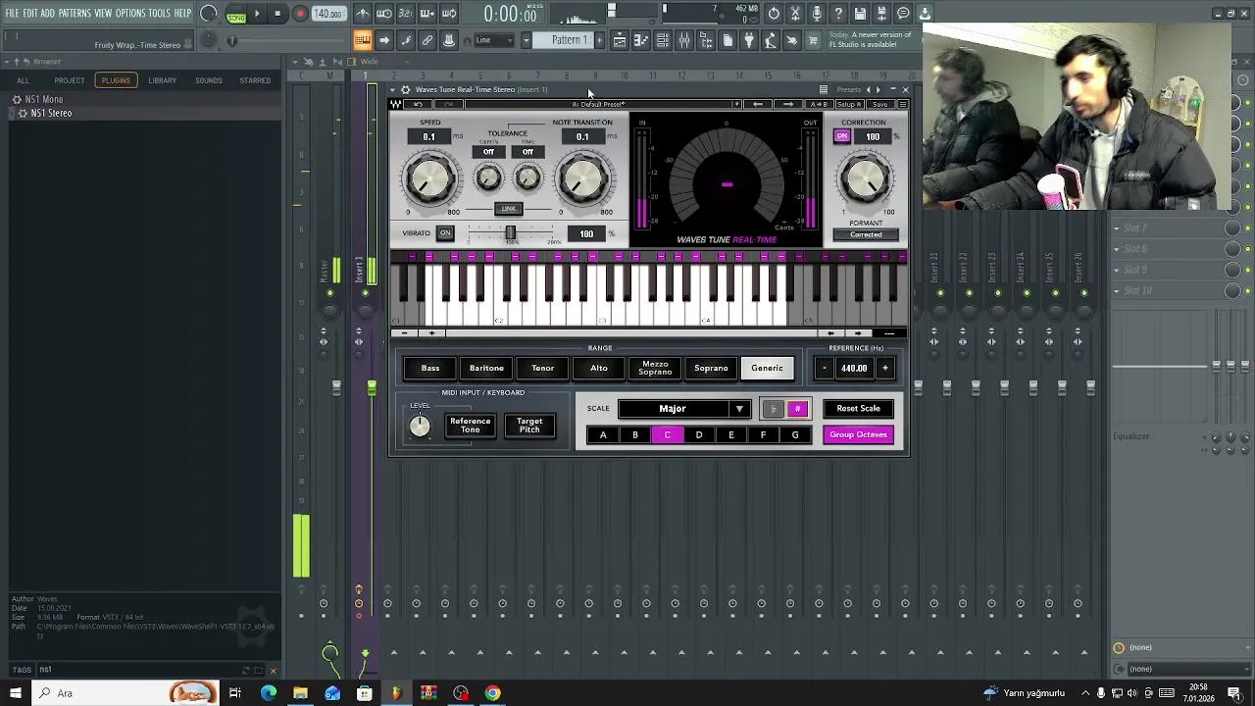This screenshot has width=1255, height=706.
Task: Click the Speed knob
Action: coord(430,178)
